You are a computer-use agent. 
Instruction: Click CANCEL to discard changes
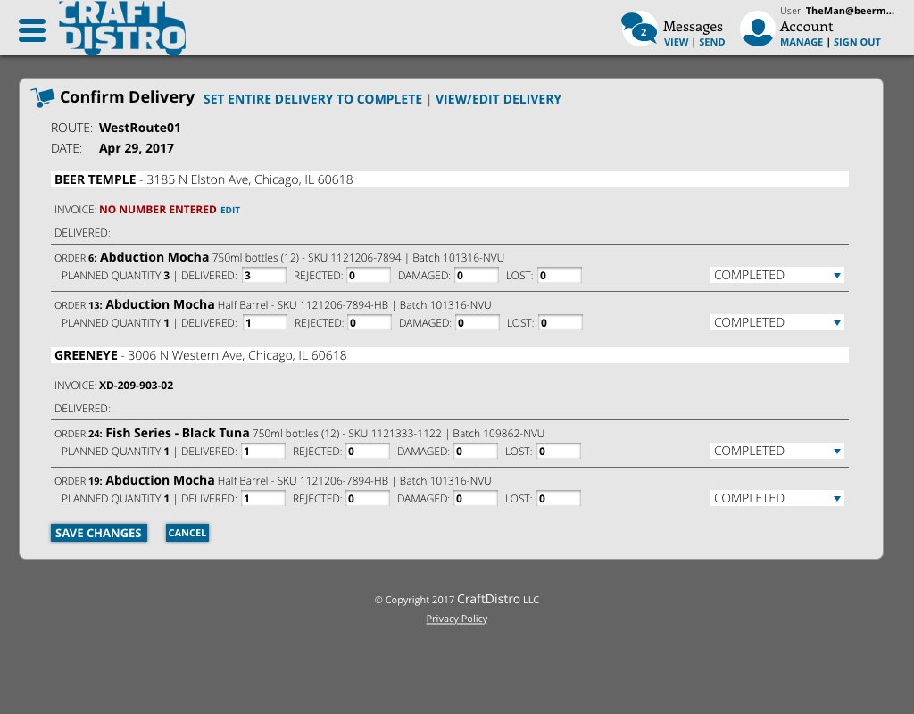(x=187, y=533)
